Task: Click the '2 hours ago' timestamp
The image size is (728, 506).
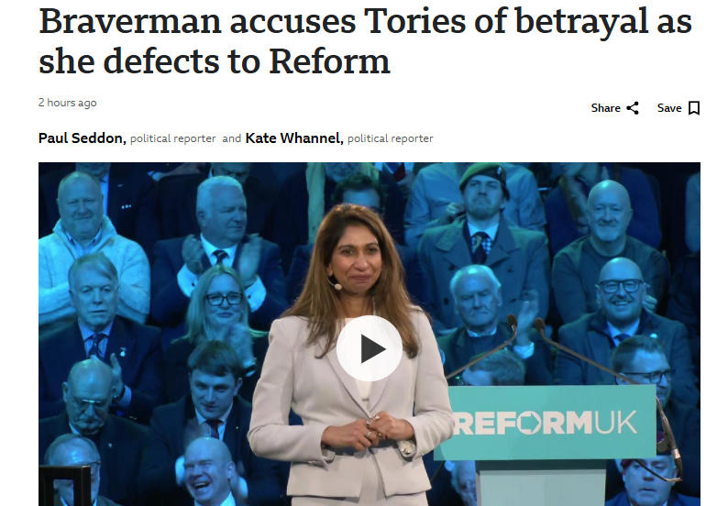Action: (67, 103)
